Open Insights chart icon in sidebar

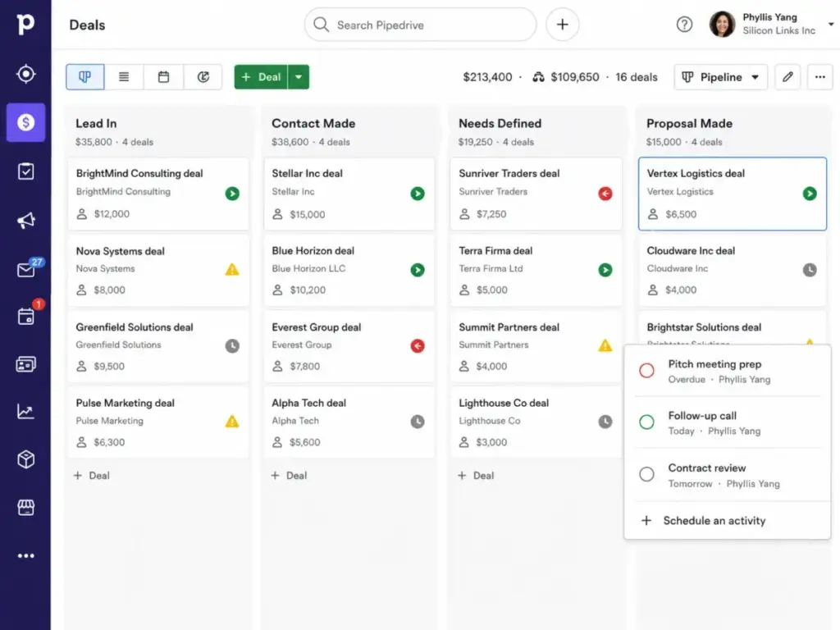pyautogui.click(x=25, y=412)
